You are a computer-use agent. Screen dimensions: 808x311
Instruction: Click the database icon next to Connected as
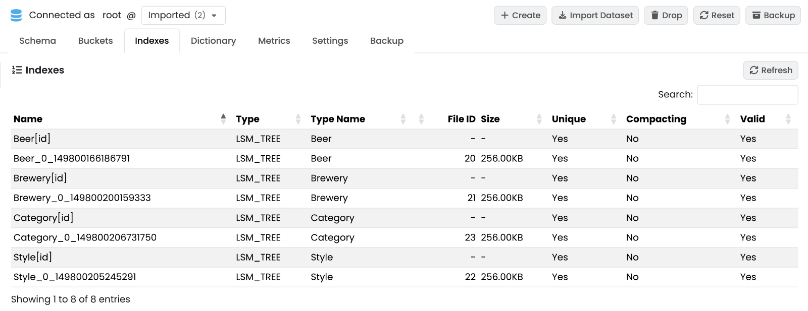[x=16, y=16]
